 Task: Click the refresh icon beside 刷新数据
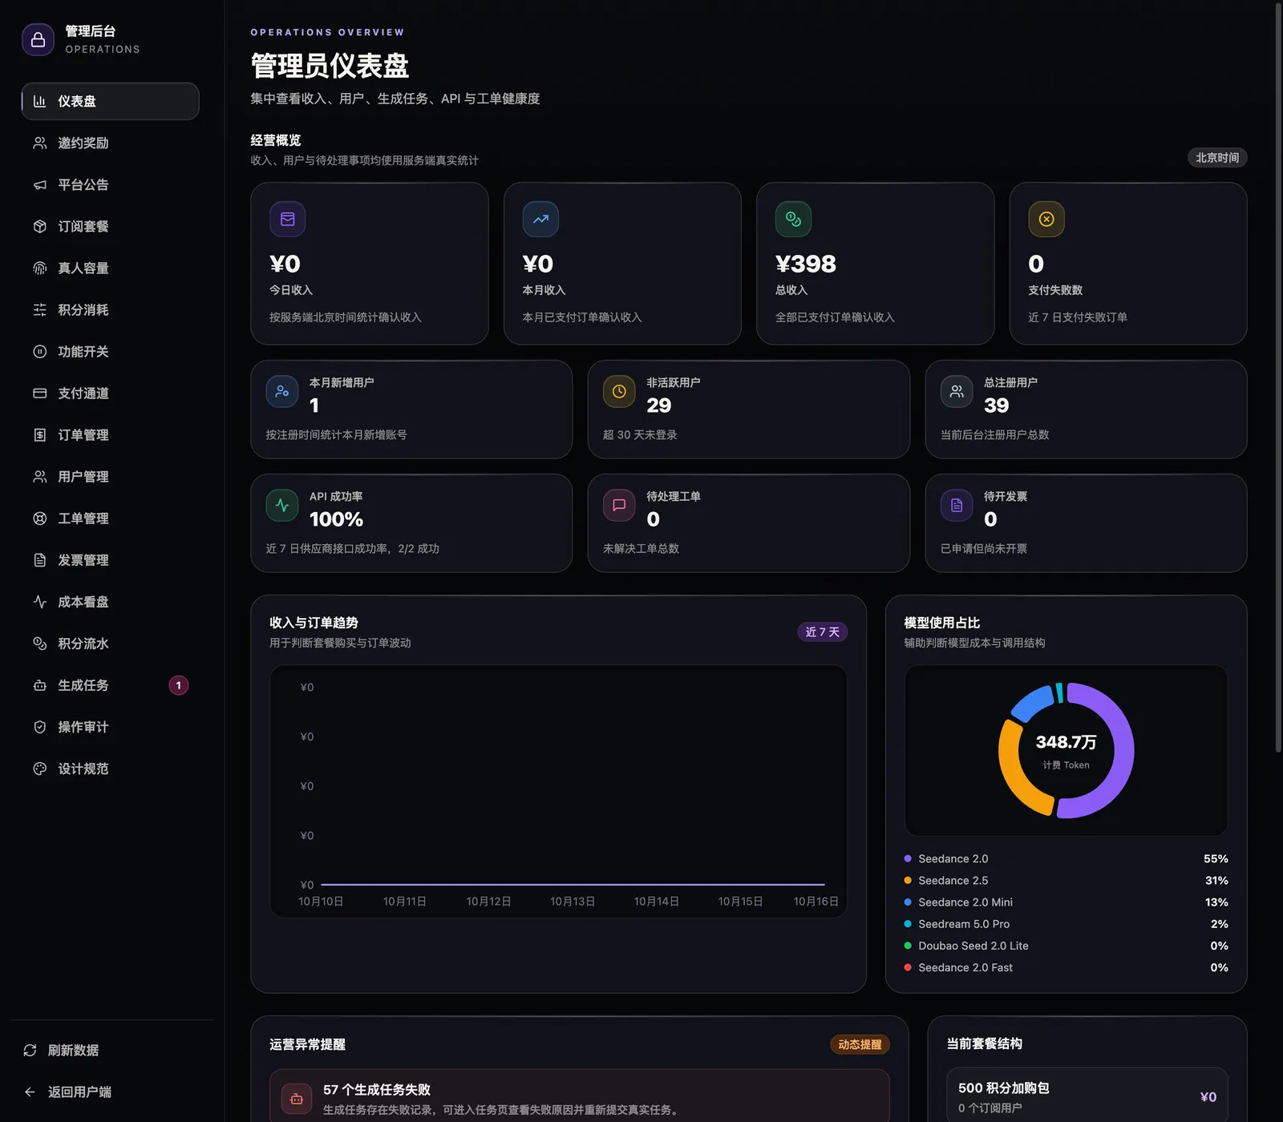click(x=30, y=1050)
